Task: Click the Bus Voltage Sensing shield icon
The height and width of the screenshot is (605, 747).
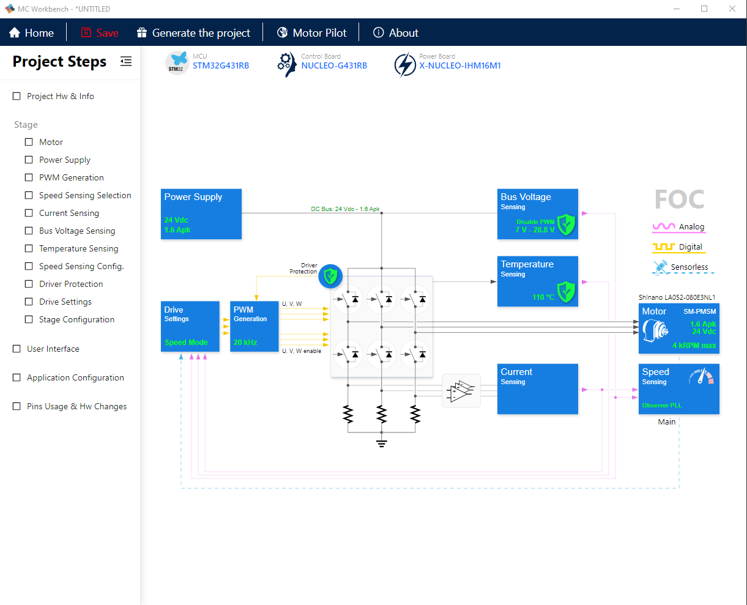Action: click(566, 225)
